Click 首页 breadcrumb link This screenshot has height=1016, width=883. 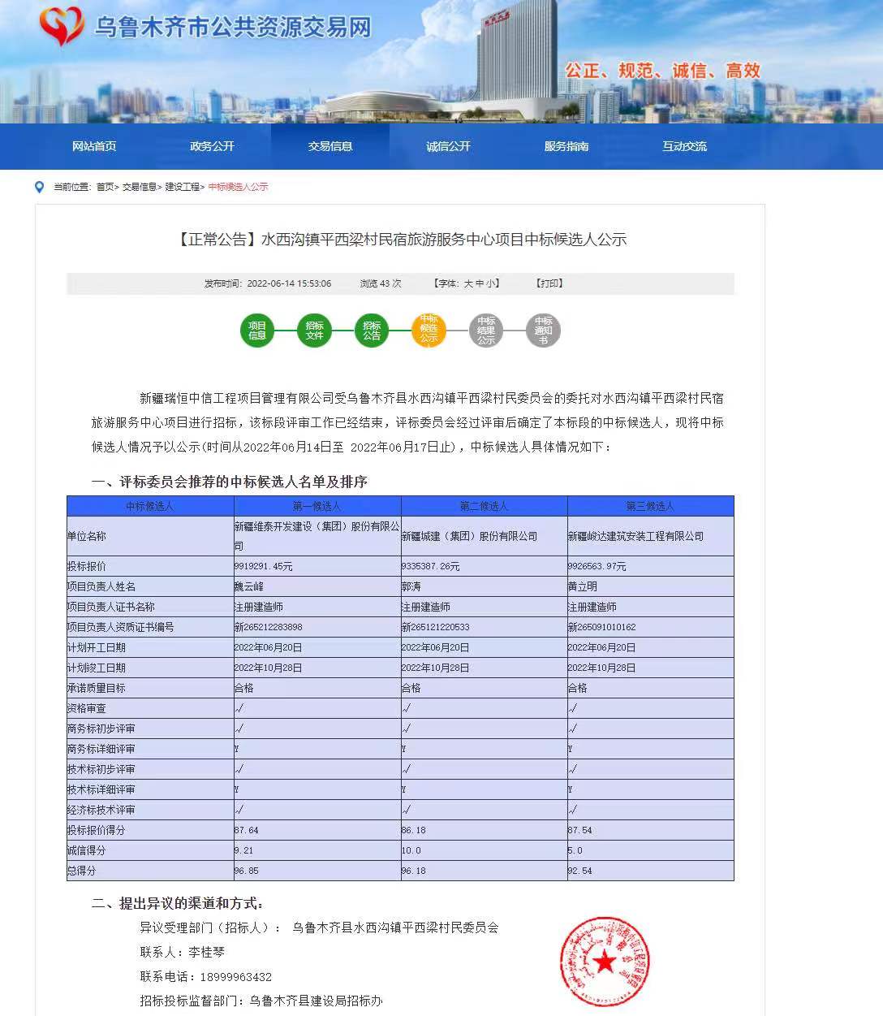105,187
